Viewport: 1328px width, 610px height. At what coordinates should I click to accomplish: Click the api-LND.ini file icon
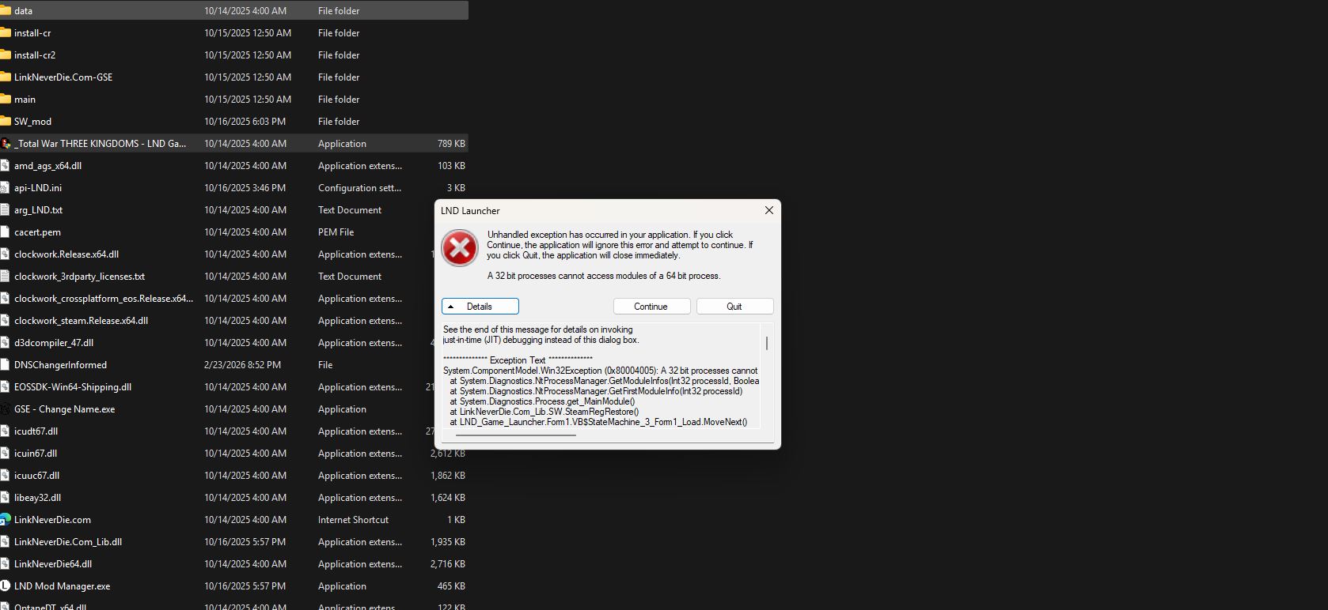(6, 188)
